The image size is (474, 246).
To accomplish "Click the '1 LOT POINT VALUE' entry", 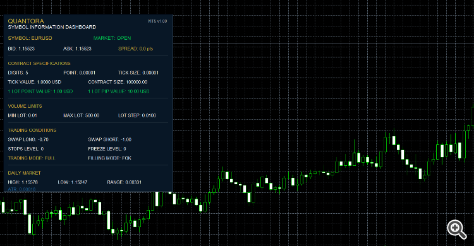I will tap(40, 91).
